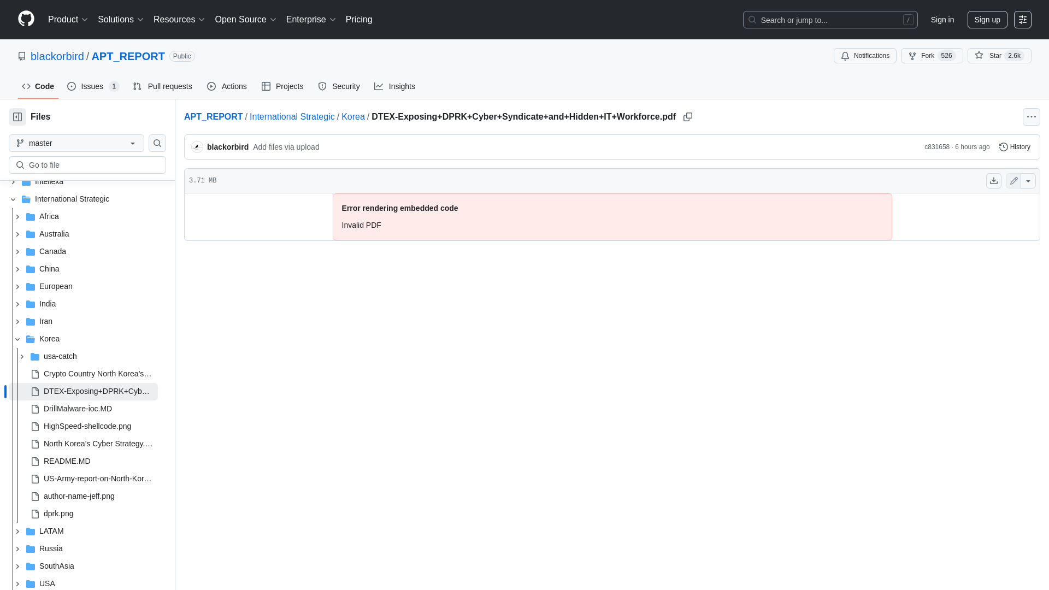
Task: Open the Open Source menu
Action: (x=245, y=20)
